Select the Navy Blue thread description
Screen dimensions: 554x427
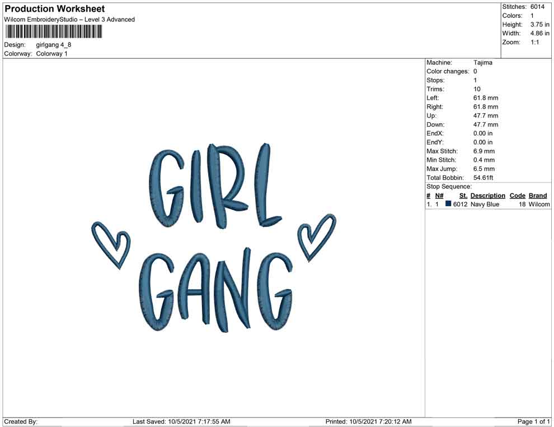point(485,205)
